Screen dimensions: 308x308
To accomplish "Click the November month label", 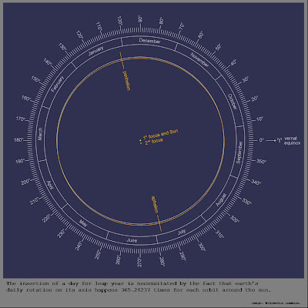I will coord(199,59).
